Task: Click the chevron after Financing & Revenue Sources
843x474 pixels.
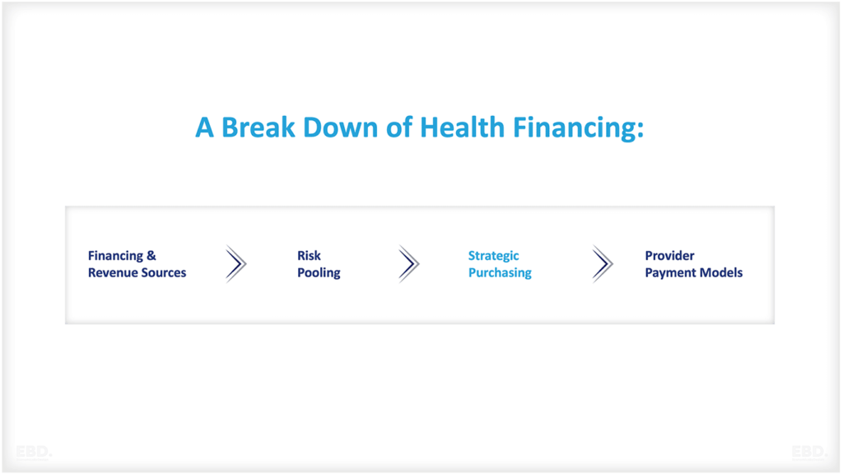Action: click(x=235, y=264)
